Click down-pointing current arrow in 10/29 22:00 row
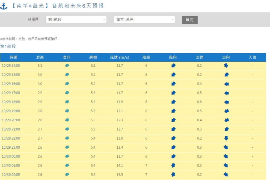 click(x=226, y=138)
